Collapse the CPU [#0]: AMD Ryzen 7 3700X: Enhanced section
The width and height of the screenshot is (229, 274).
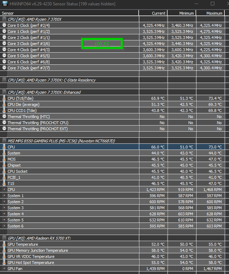coord(4,92)
